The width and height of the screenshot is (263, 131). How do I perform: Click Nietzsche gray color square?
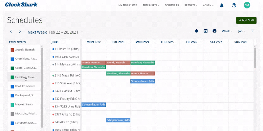pyautogui.click(x=12, y=114)
